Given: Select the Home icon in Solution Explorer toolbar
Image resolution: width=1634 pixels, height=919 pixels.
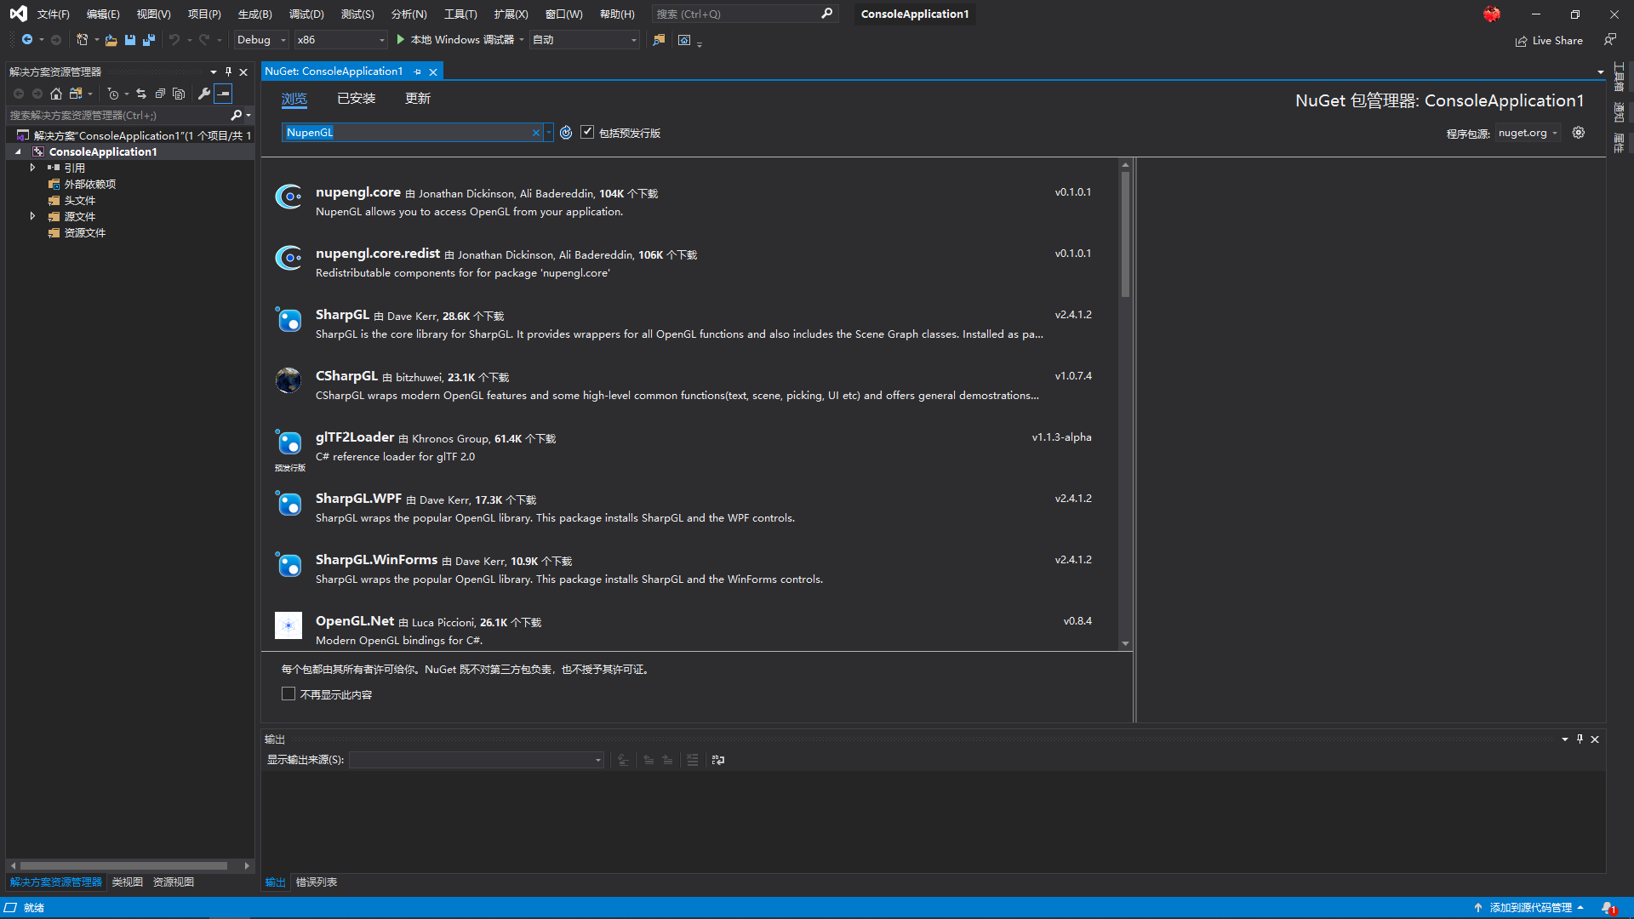Looking at the screenshot, I should click(56, 94).
